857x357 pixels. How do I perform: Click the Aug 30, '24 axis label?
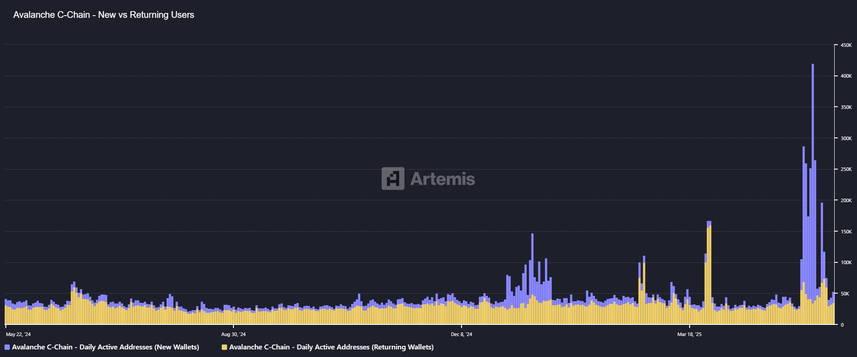click(233, 334)
